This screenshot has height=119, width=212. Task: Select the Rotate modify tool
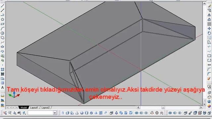click(x=209, y=33)
